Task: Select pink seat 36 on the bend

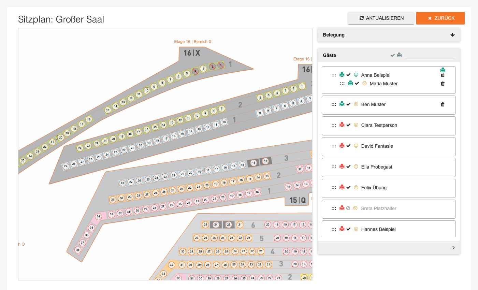Action: point(87,235)
